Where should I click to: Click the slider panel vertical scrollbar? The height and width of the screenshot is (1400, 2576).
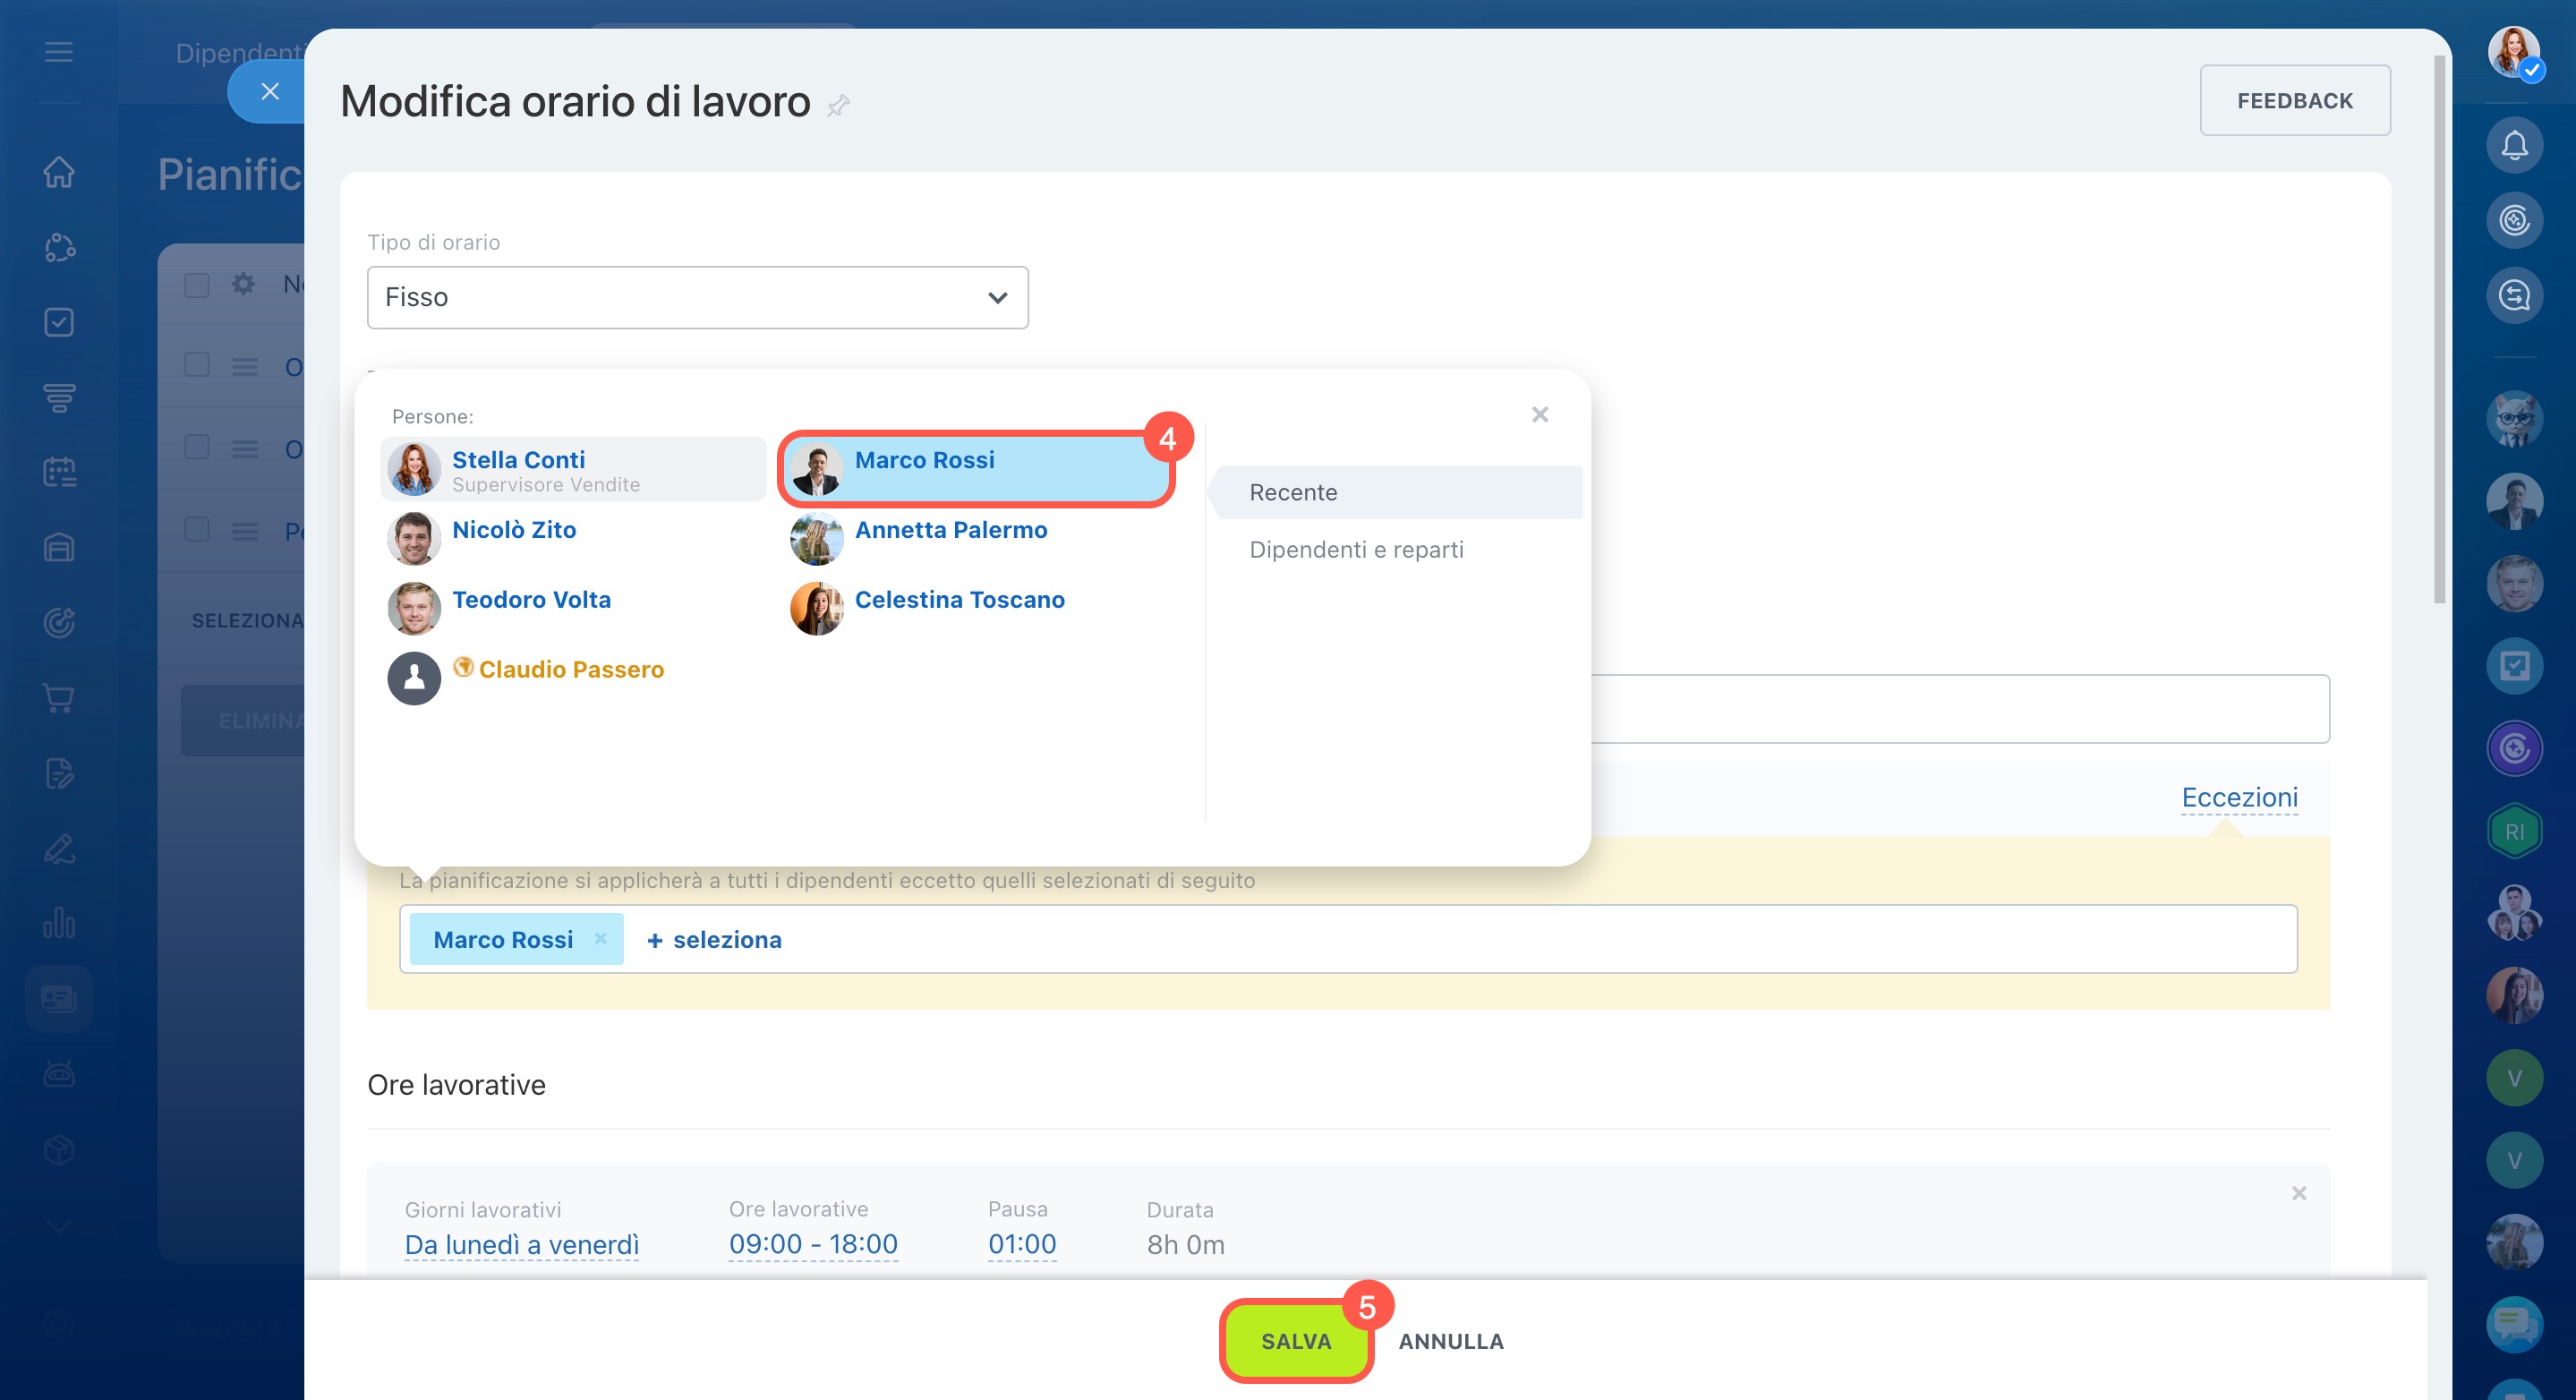[2438, 330]
